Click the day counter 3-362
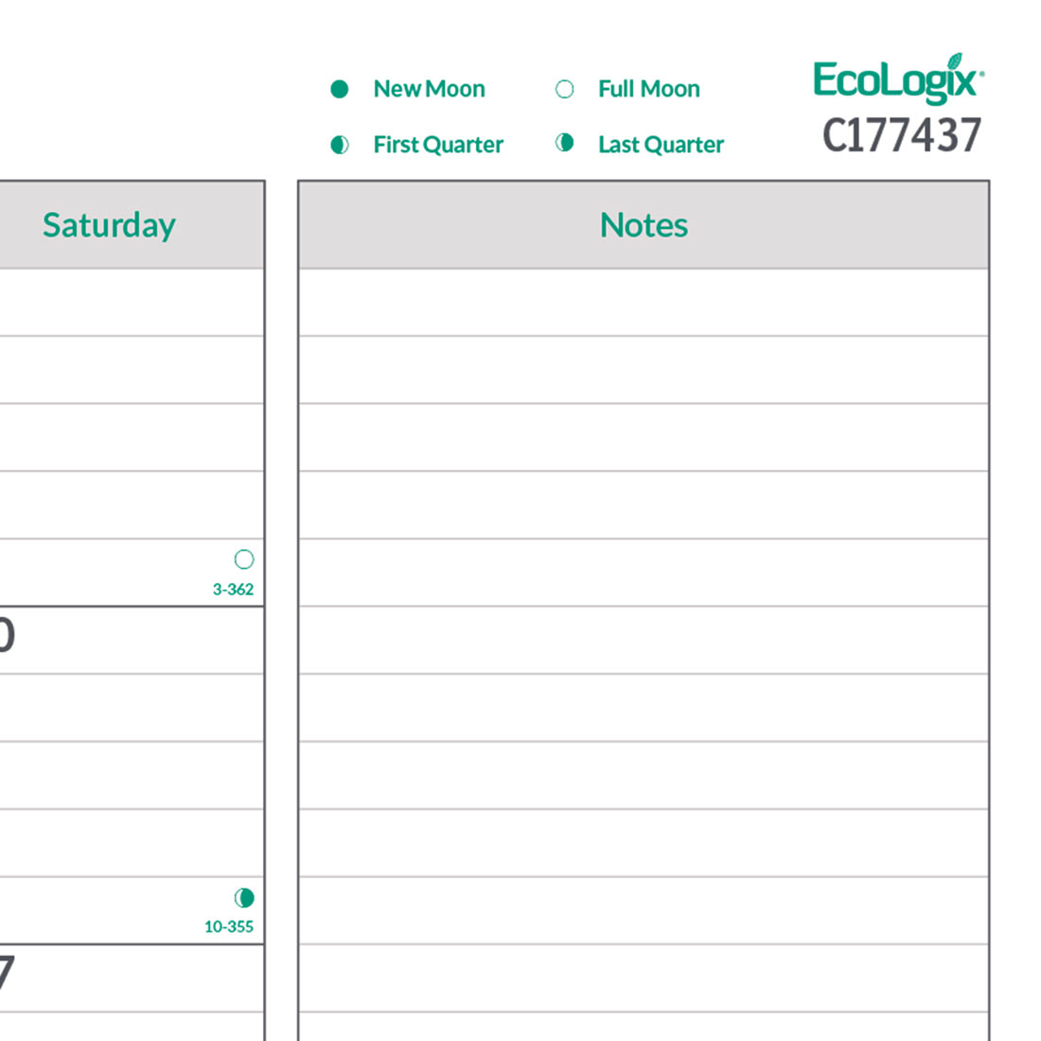Viewport: 1041px width, 1041px height. [233, 589]
